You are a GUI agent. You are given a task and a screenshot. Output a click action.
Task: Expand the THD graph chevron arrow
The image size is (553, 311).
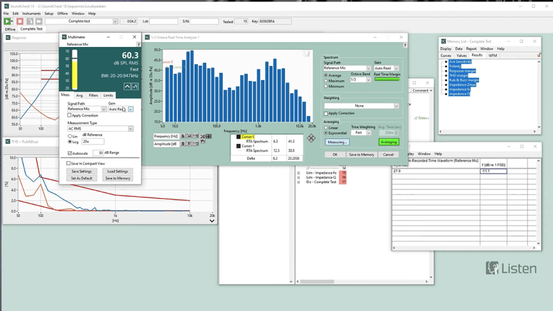pyautogui.click(x=212, y=221)
